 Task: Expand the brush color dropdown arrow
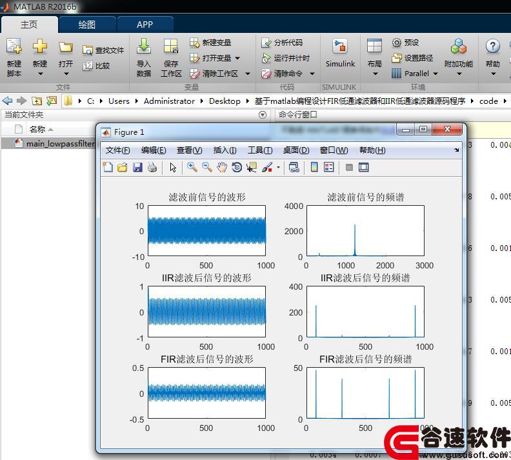[x=278, y=168]
